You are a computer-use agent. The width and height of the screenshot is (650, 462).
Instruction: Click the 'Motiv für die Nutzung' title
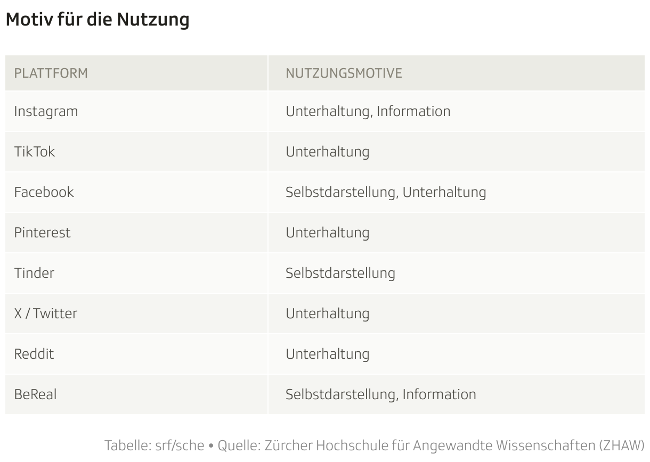pyautogui.click(x=97, y=20)
